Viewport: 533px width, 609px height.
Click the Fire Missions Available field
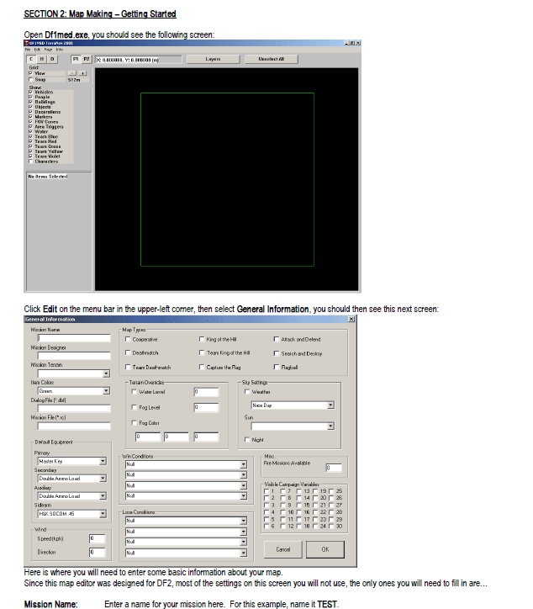[334, 468]
